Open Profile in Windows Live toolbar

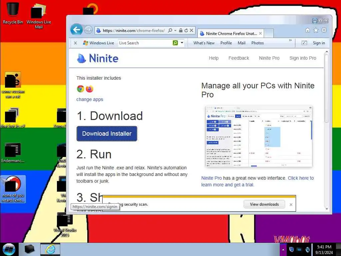(x=226, y=43)
